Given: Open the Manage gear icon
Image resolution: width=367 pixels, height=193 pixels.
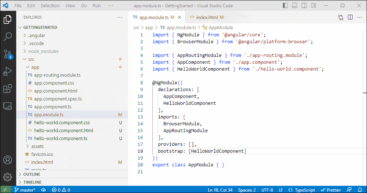Looking at the screenshot, I should pos(8,177).
